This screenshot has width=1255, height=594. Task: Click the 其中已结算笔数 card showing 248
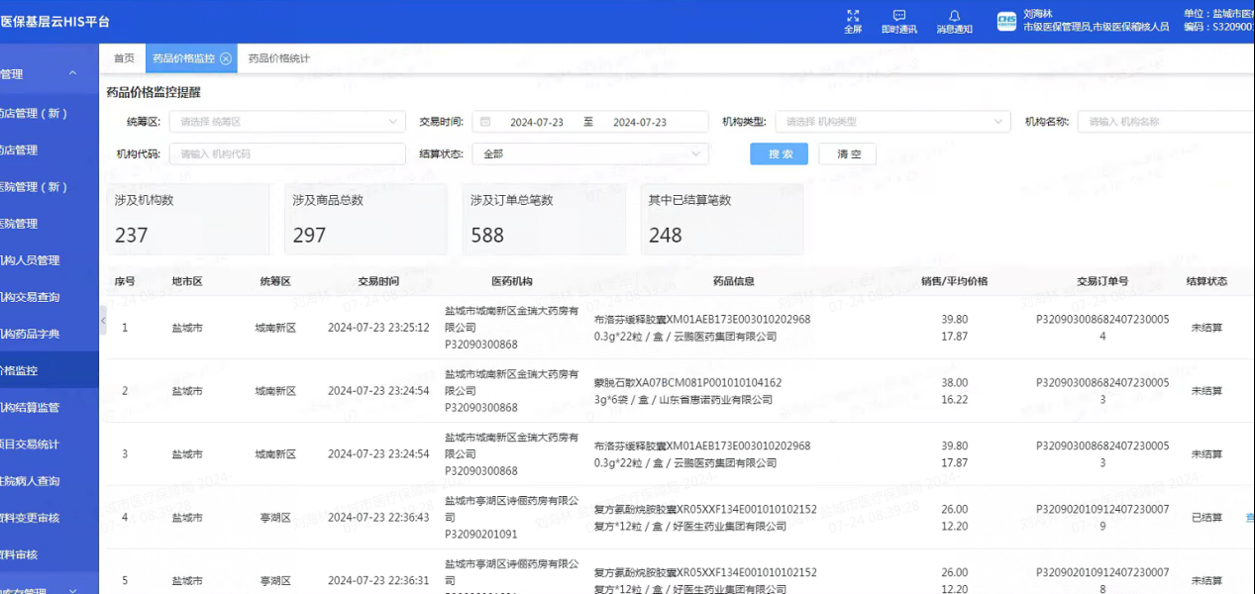pos(722,219)
